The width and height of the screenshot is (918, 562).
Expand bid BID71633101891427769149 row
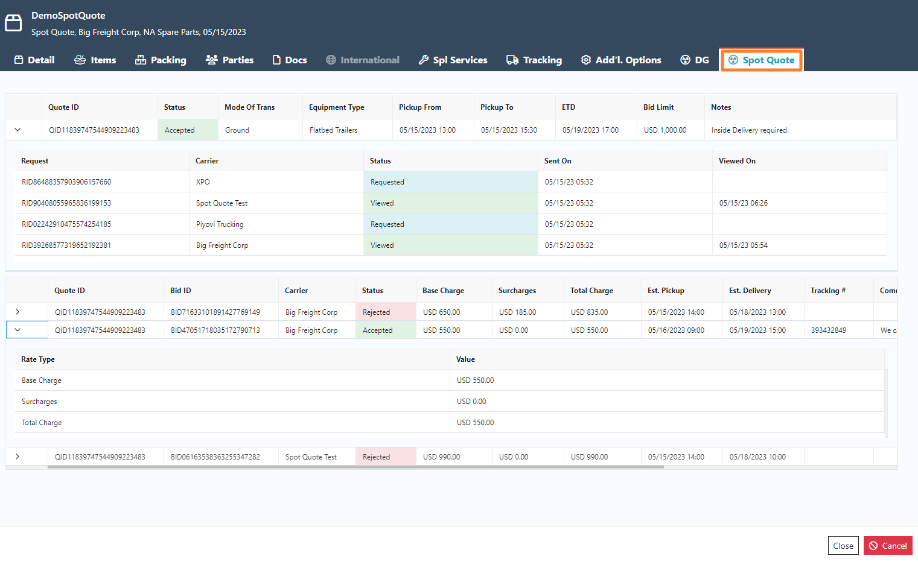18,312
